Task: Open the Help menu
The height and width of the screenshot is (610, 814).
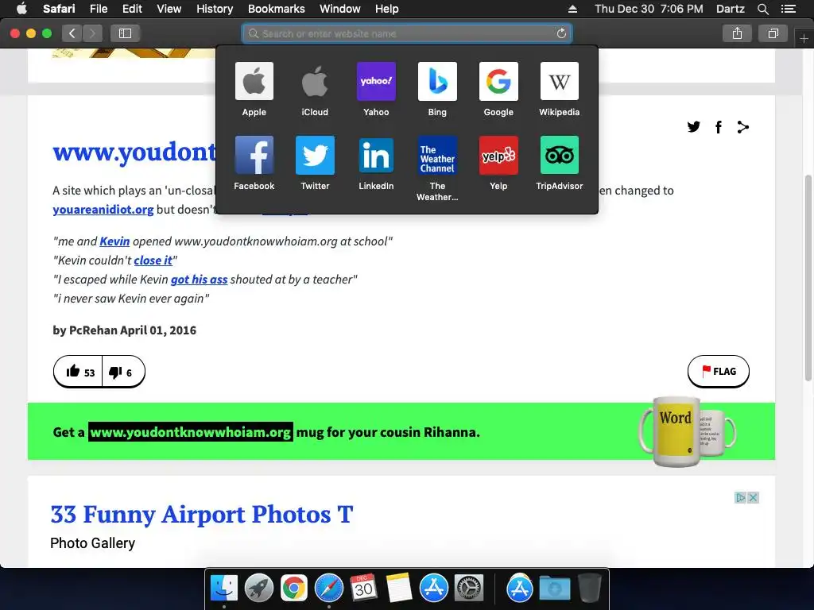Action: [387, 9]
